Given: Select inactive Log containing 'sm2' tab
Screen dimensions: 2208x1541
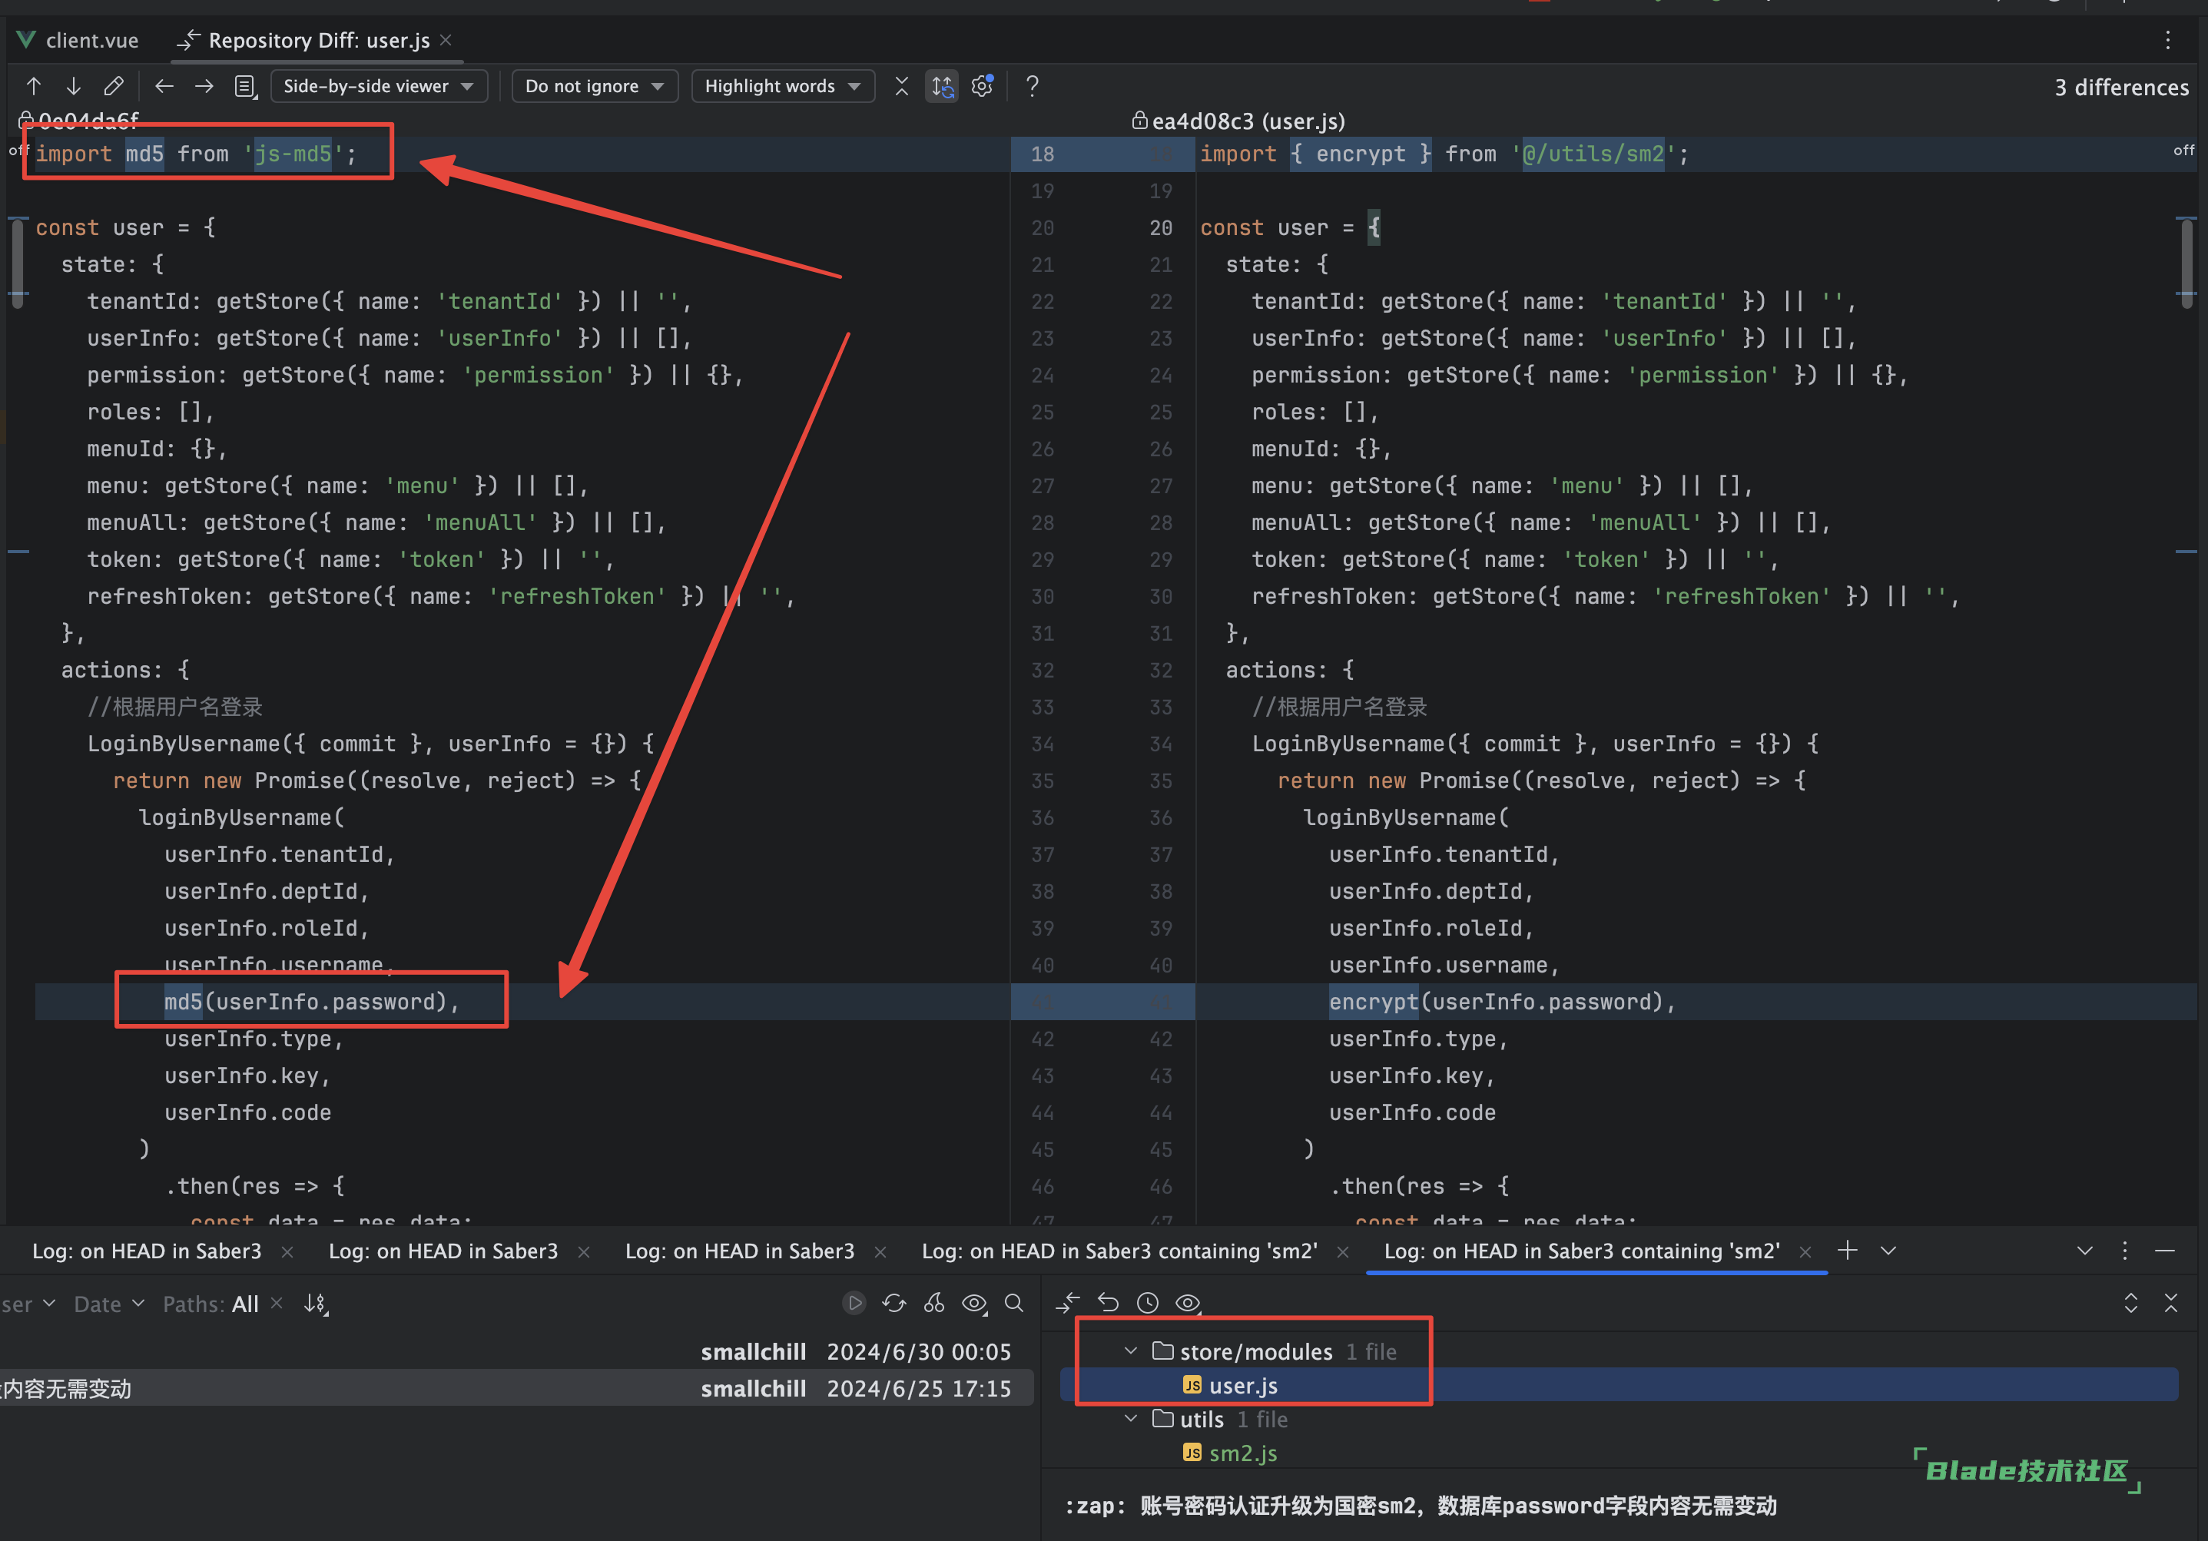Looking at the screenshot, I should (x=1119, y=1251).
